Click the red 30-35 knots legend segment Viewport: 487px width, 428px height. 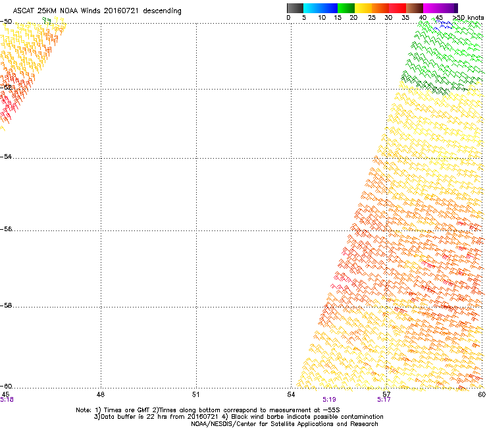(397, 8)
